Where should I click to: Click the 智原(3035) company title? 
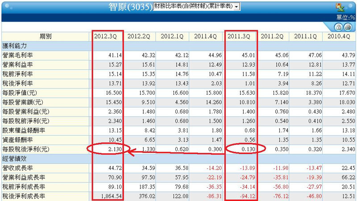(x=130, y=7)
